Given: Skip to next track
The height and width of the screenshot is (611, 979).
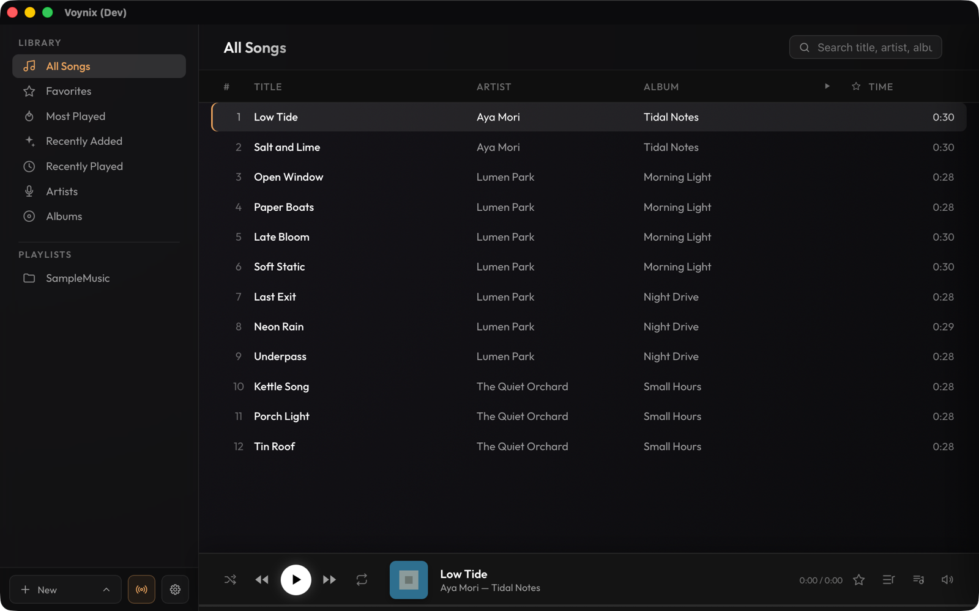Looking at the screenshot, I should click(329, 580).
